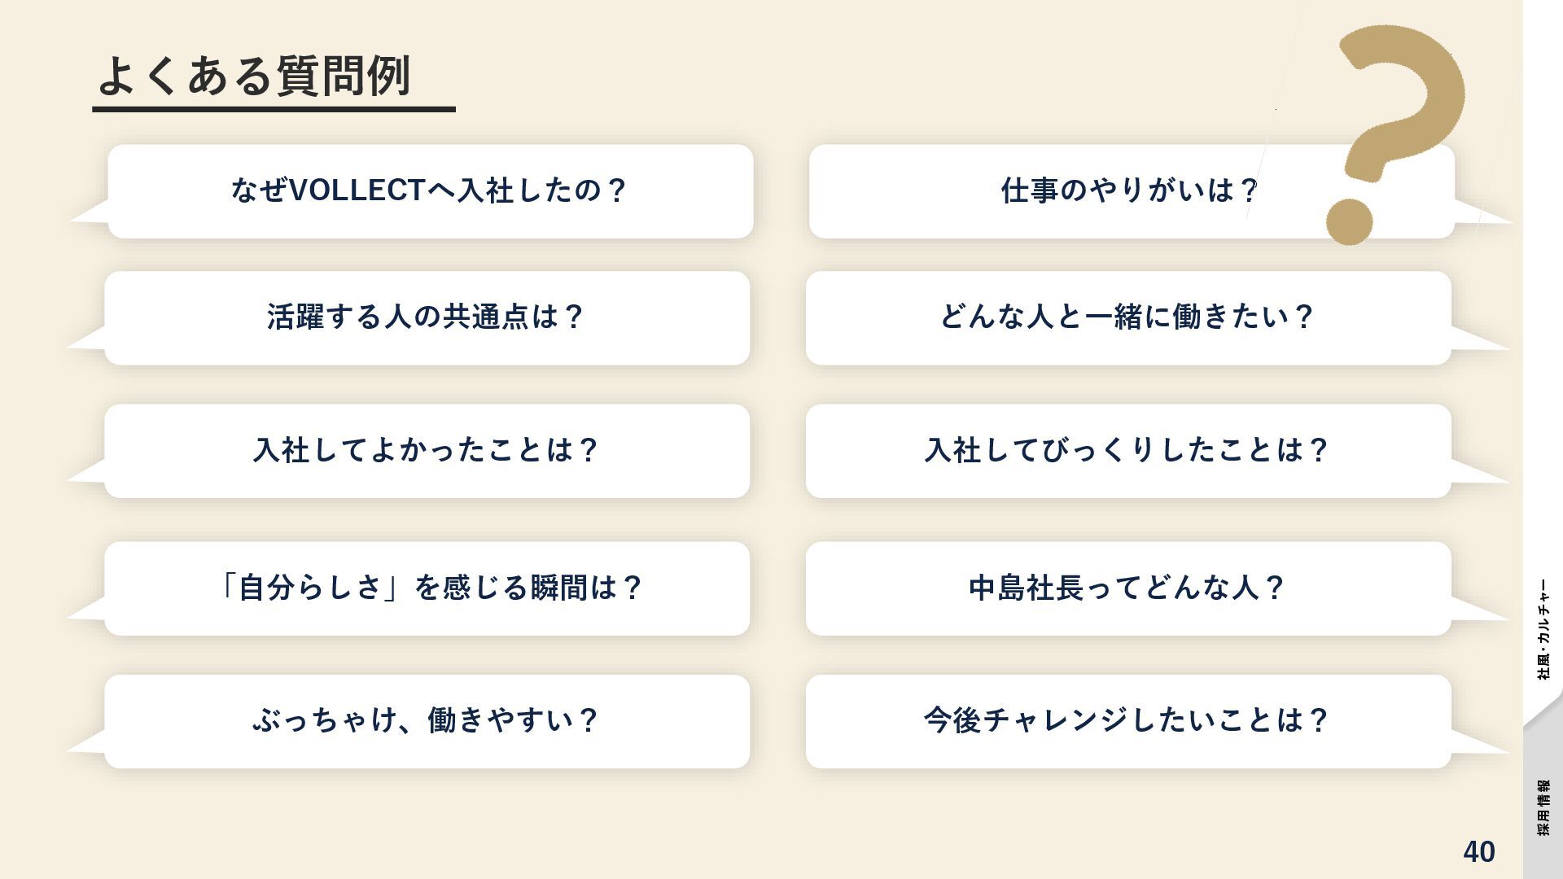Image resolution: width=1563 pixels, height=879 pixels.
Task: Select the なぜVOLLECTへ入社したの? bubble
Action: [429, 191]
